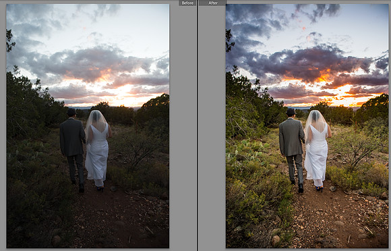Select the Before preview image
Screen dimensions: 391x251
coord(88,125)
